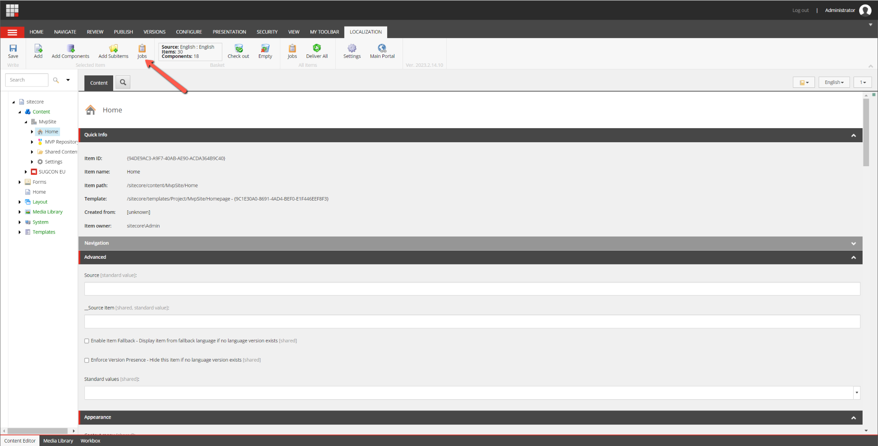Click the Home item house icon in the header
Image resolution: width=878 pixels, height=446 pixels.
click(x=90, y=110)
